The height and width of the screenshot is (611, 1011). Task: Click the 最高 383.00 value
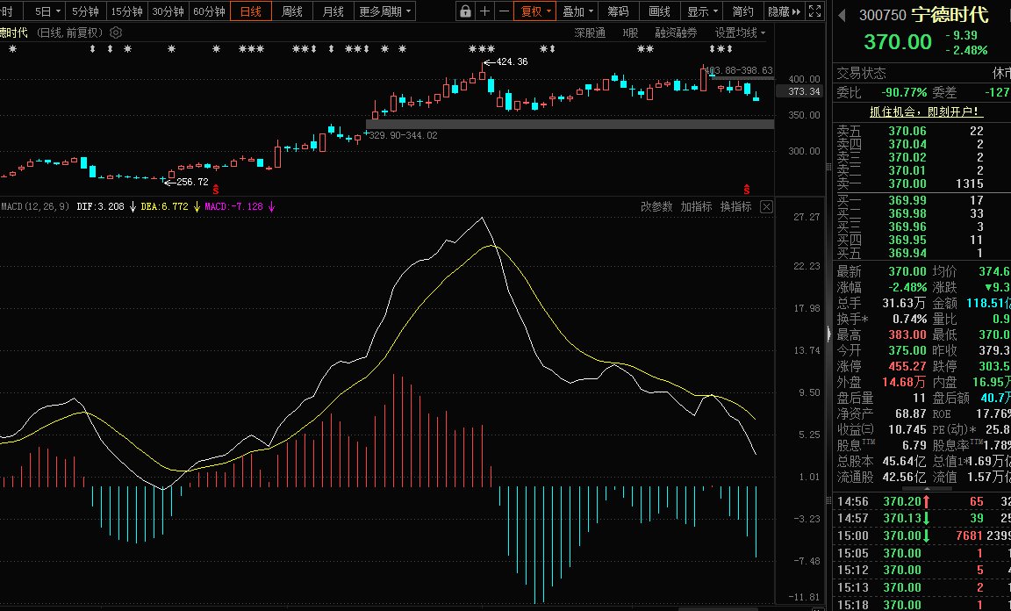click(907, 334)
